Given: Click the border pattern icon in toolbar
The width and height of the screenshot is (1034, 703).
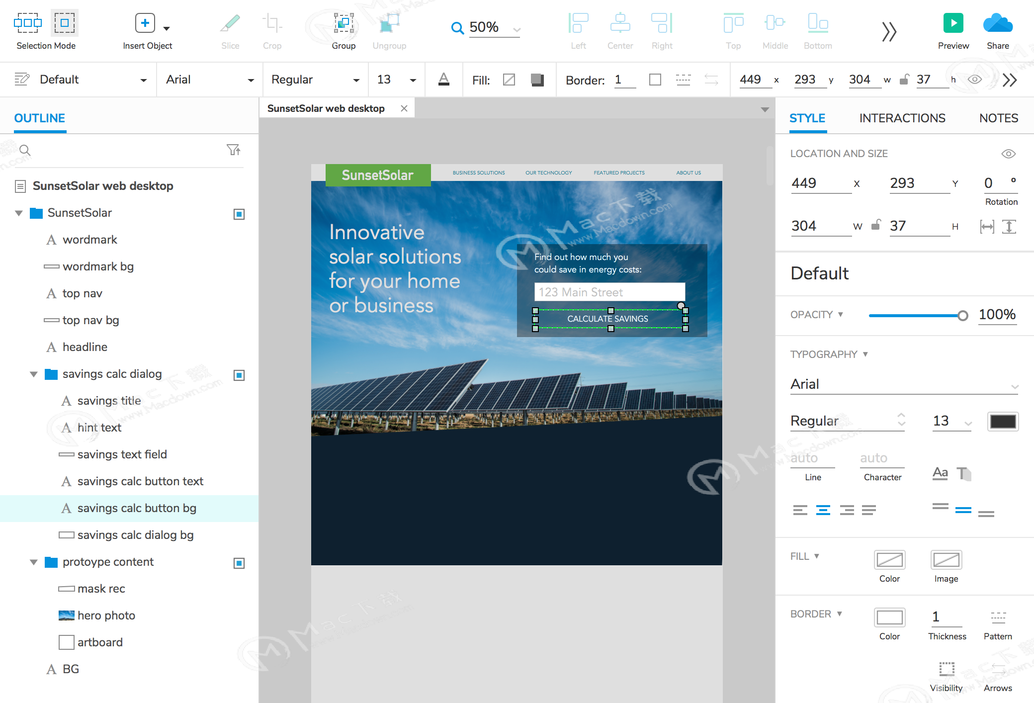Looking at the screenshot, I should [x=683, y=80].
